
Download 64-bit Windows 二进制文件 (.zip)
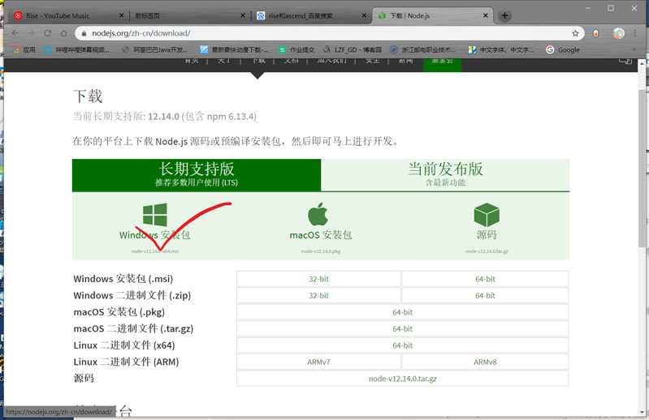(x=485, y=296)
